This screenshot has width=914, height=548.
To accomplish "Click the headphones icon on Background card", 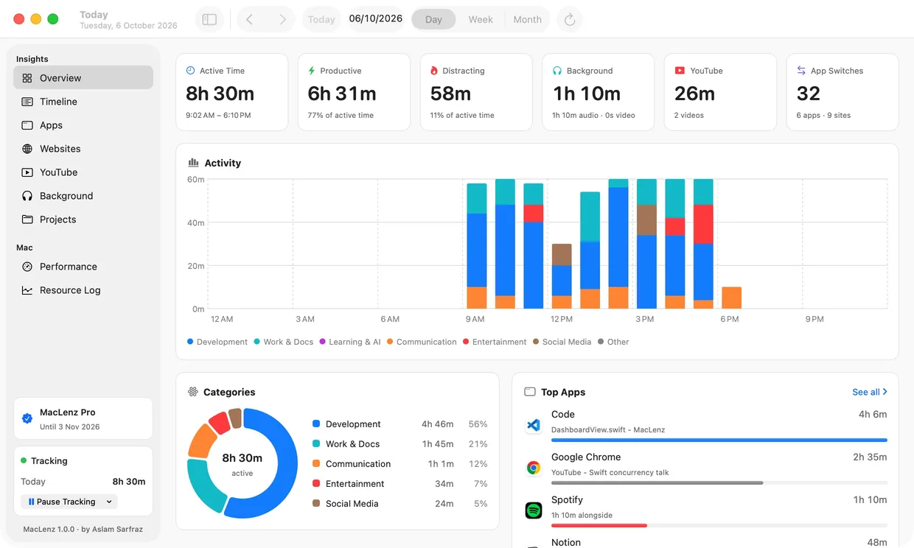I will point(557,71).
